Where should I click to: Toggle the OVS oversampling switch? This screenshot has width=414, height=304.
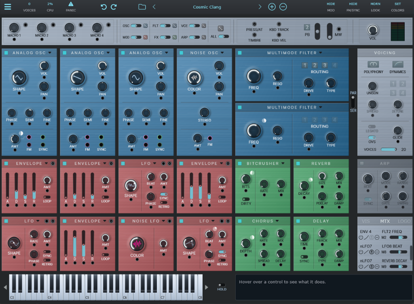(x=372, y=137)
